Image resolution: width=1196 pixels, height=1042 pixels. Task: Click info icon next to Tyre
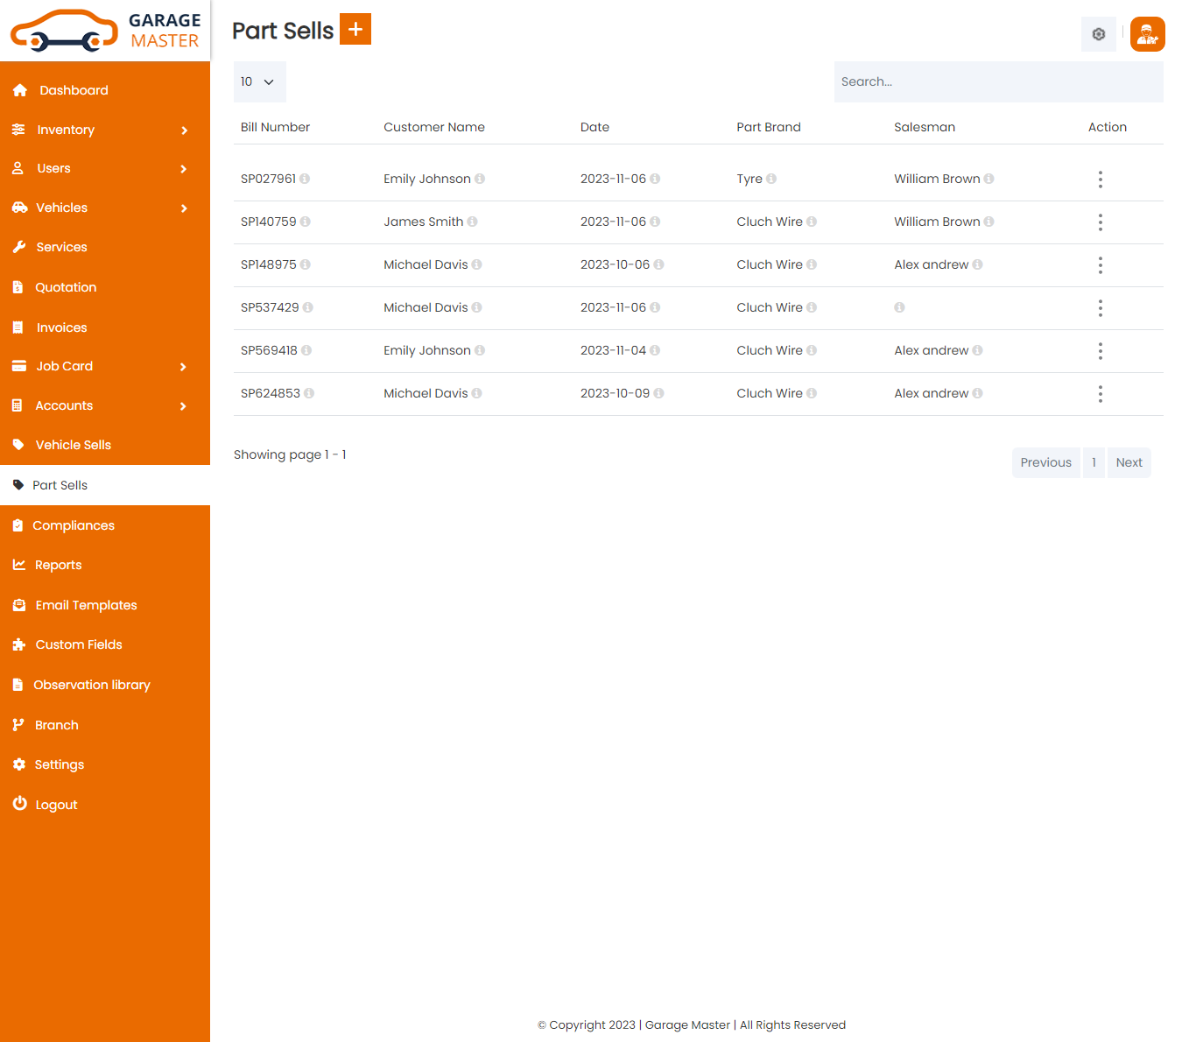pos(771,179)
